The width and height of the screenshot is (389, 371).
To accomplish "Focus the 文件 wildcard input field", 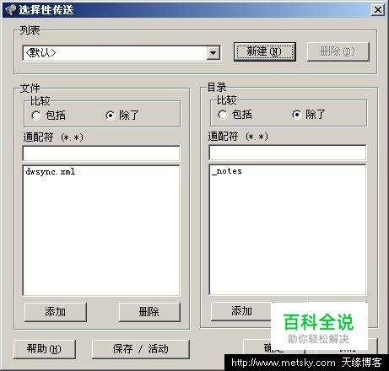I will (101, 153).
